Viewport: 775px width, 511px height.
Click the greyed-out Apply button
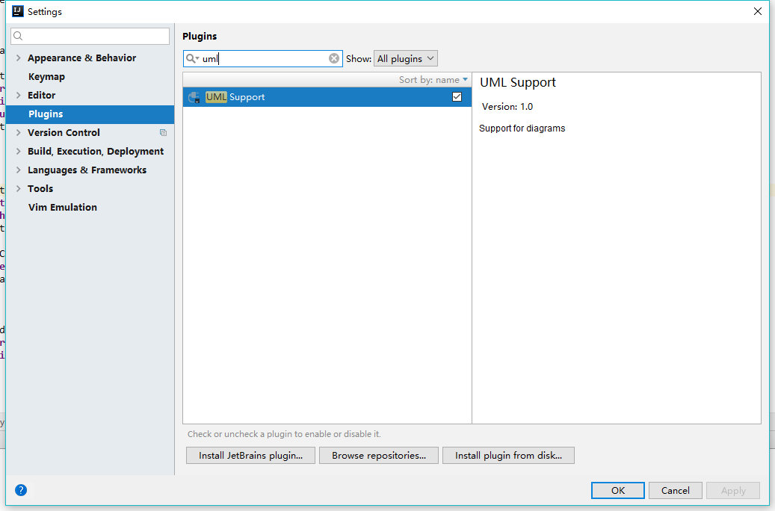pos(733,490)
